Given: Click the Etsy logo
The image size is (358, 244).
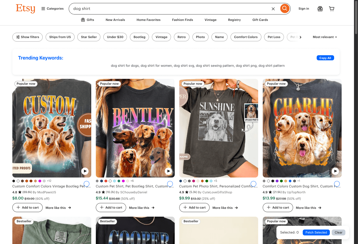Looking at the screenshot, I should pyautogui.click(x=25, y=9).
